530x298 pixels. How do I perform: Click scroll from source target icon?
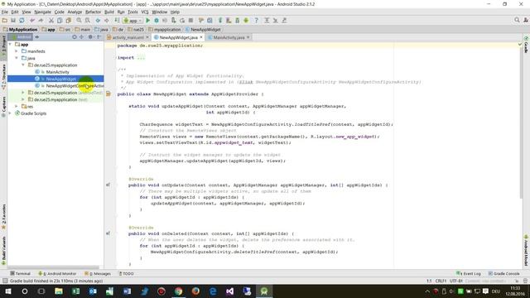pos(75,36)
